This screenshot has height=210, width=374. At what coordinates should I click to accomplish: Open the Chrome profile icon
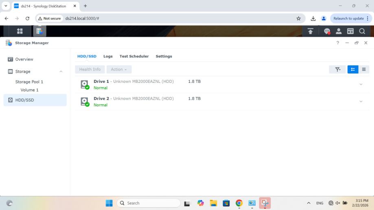click(324, 18)
